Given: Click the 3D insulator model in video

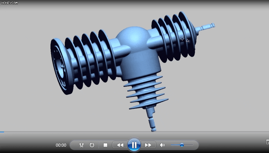Looking at the screenshot, I should coord(132,71).
